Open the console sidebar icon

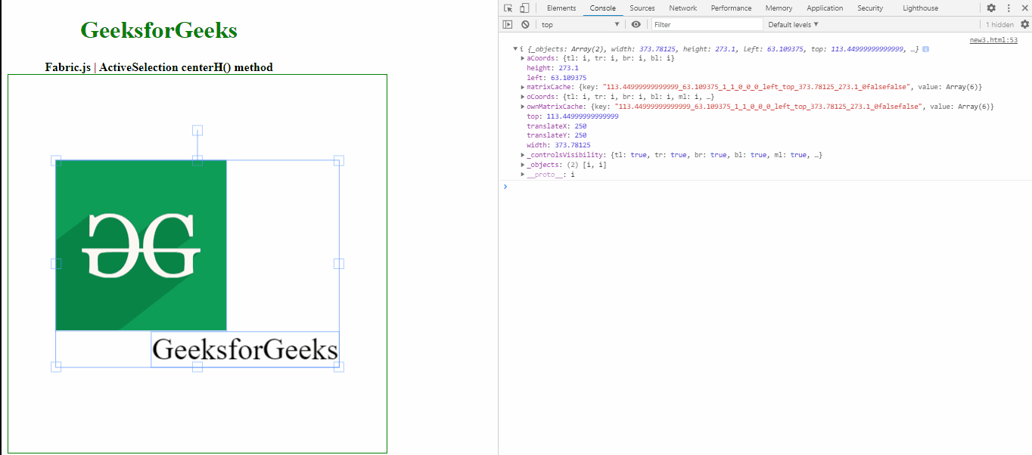(x=506, y=24)
